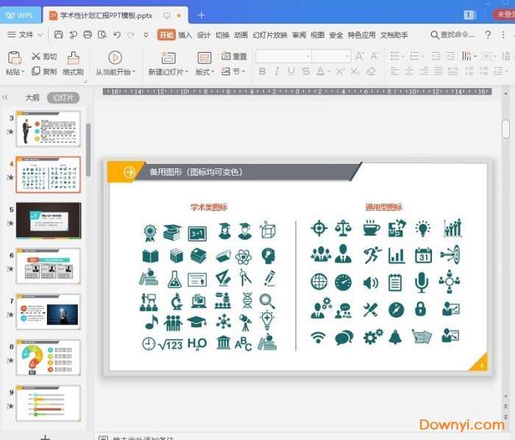Open the font color dropdown arrow
This screenshot has width=515, height=440.
[329, 71]
